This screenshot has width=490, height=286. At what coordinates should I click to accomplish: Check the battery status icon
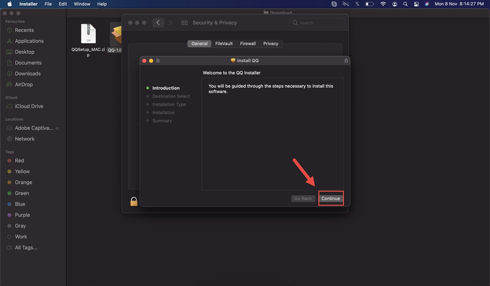369,4
